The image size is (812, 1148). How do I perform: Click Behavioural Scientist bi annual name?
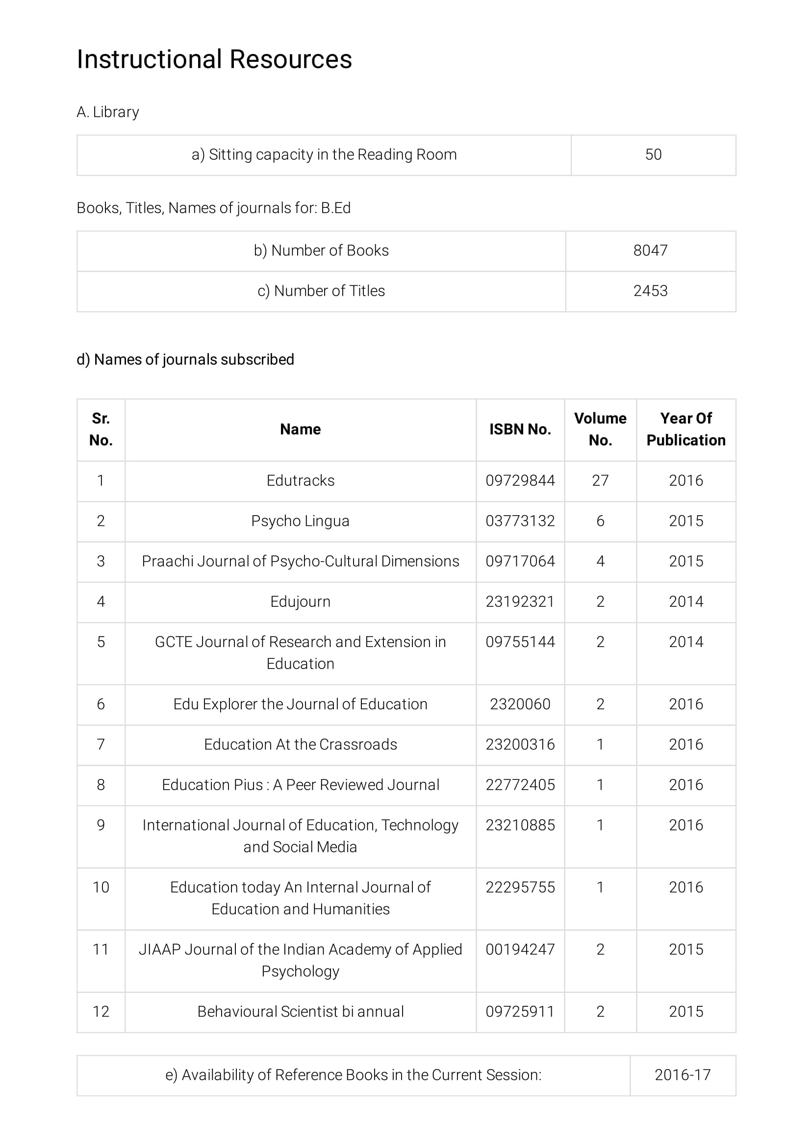click(x=300, y=1012)
